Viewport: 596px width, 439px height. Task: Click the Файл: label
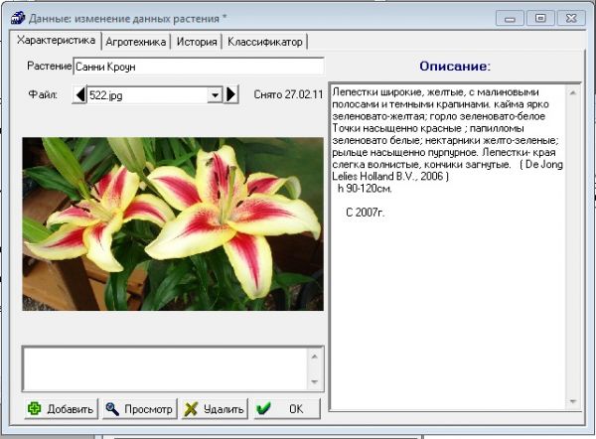click(43, 94)
